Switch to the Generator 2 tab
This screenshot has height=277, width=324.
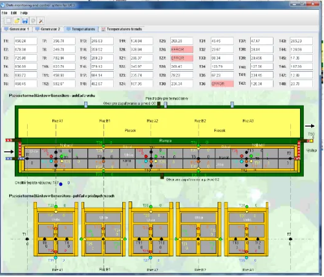[x=48, y=29]
